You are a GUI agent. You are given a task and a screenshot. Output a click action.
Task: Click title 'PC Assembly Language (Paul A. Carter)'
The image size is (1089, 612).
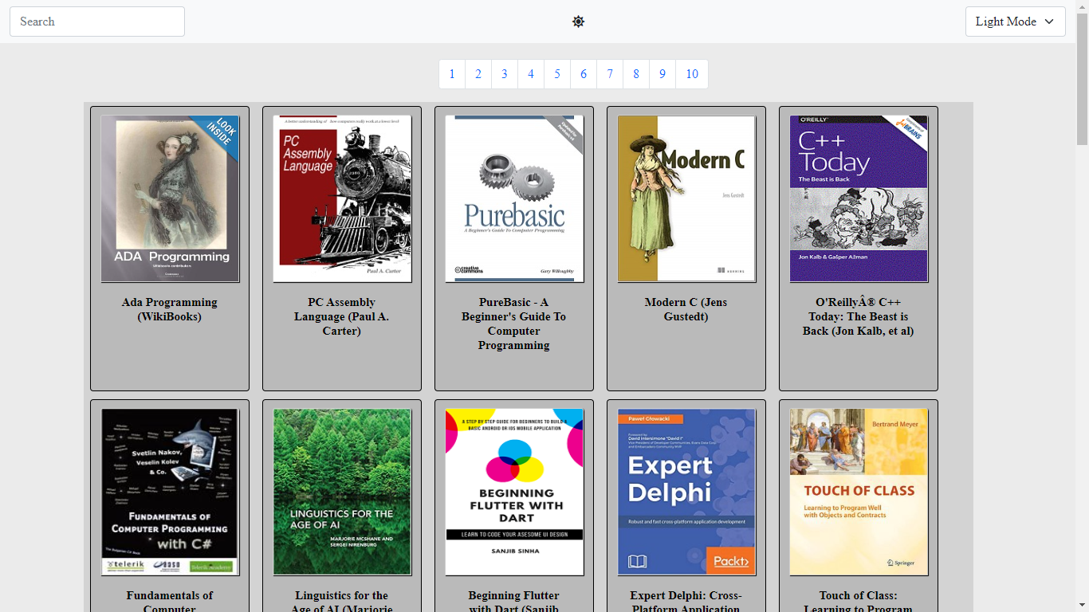pos(342,316)
